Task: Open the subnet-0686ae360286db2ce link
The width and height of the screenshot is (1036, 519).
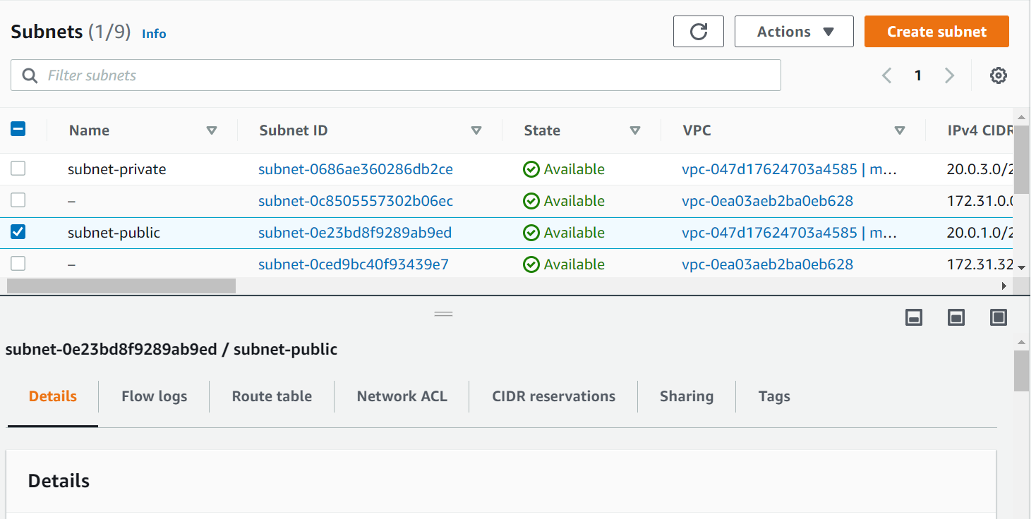Action: click(x=355, y=169)
